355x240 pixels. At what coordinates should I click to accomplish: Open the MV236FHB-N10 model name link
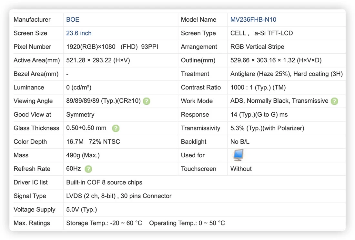click(x=253, y=19)
